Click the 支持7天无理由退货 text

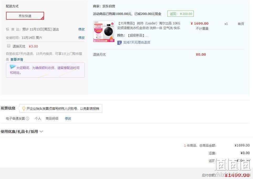click(x=137, y=43)
